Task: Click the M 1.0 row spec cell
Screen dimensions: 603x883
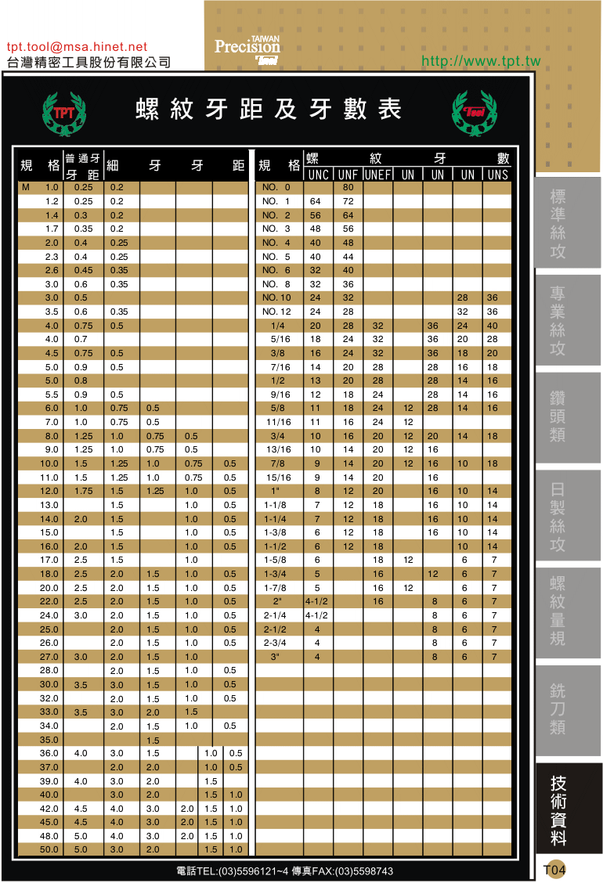Action: click(x=39, y=188)
